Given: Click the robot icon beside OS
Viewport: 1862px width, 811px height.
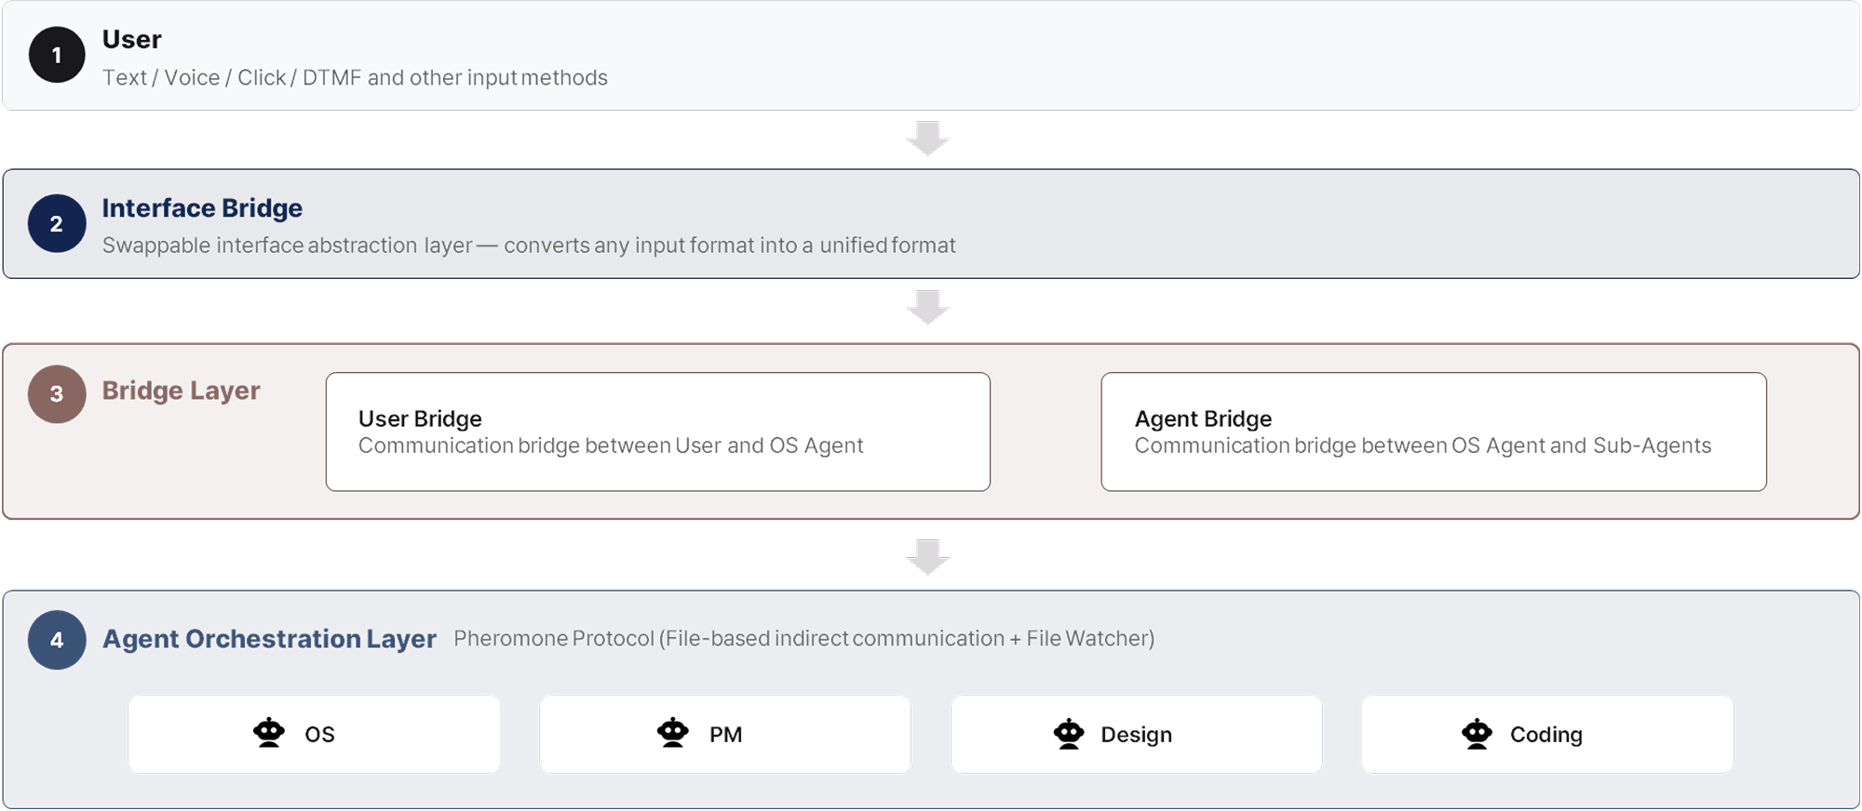Looking at the screenshot, I should [x=269, y=733].
